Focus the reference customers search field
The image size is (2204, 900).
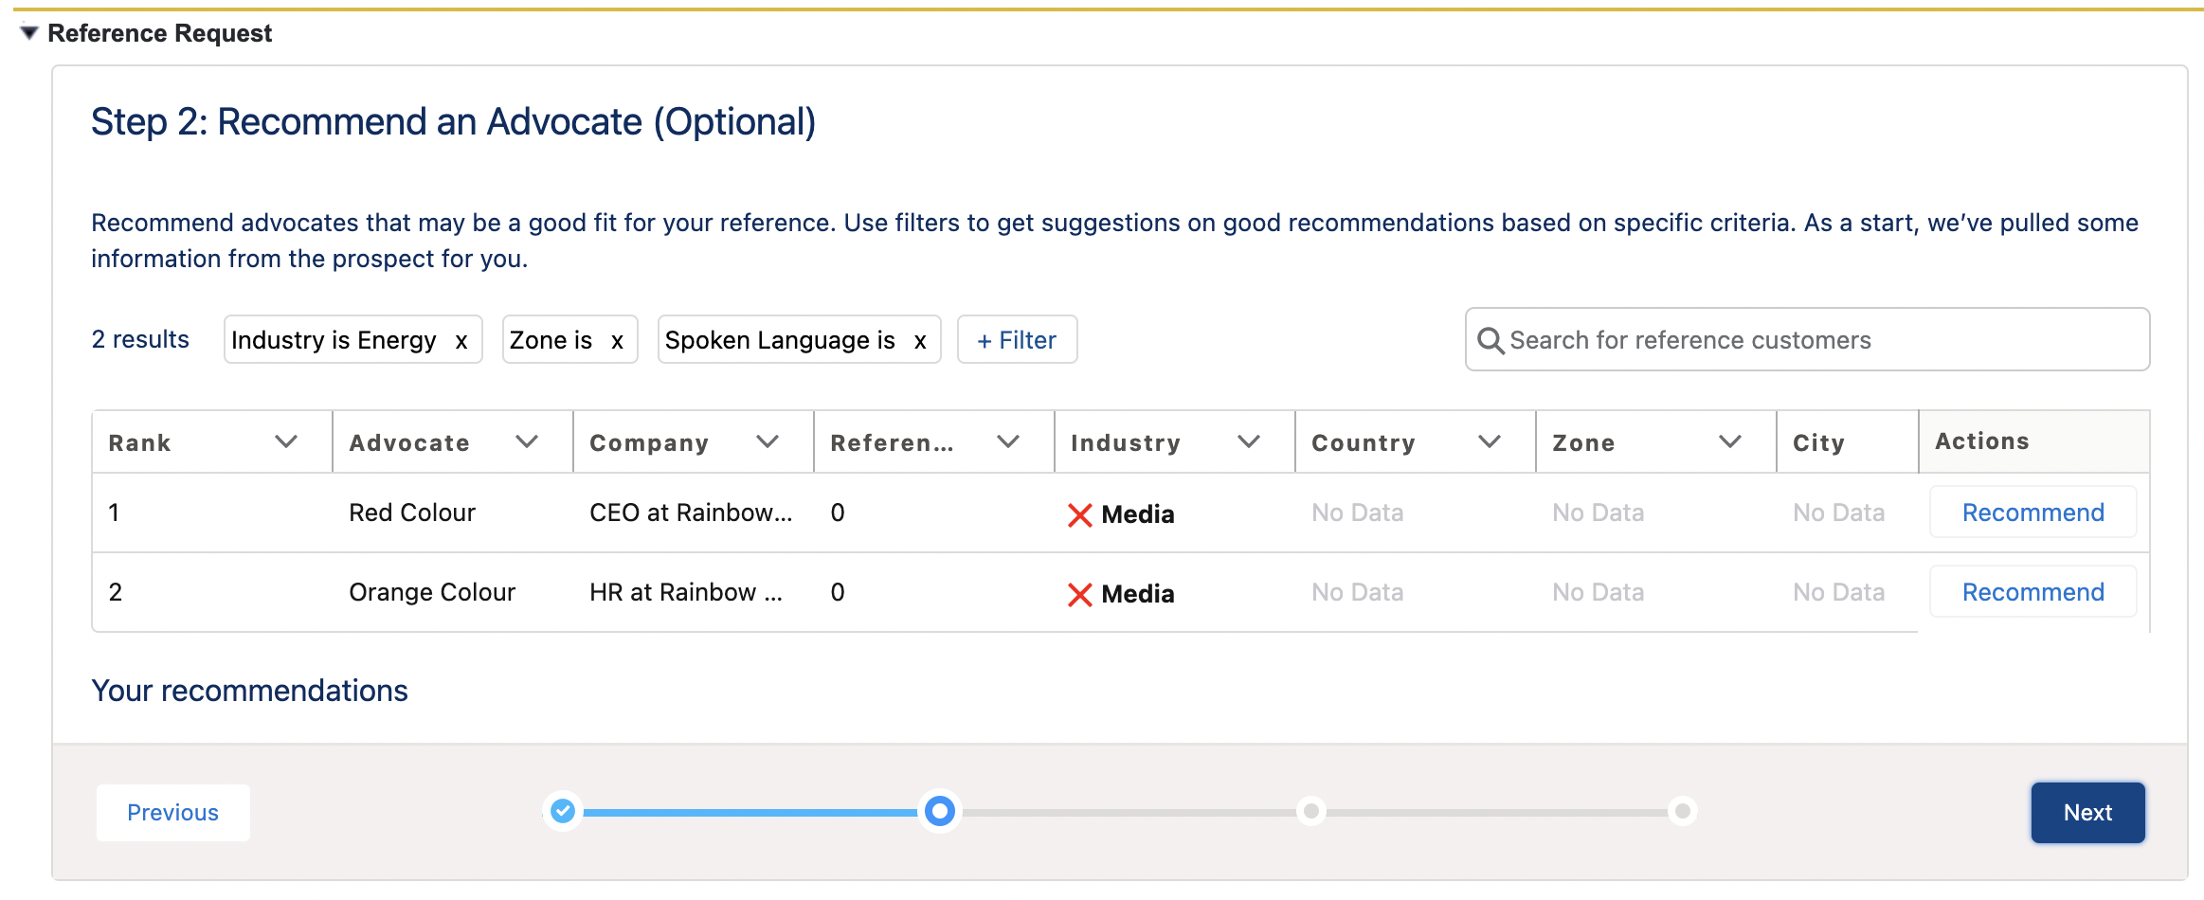1819,340
